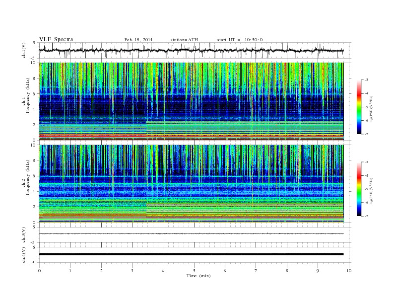
Task: Click the ch.1 spectrogram plot area
Action: 192,101
